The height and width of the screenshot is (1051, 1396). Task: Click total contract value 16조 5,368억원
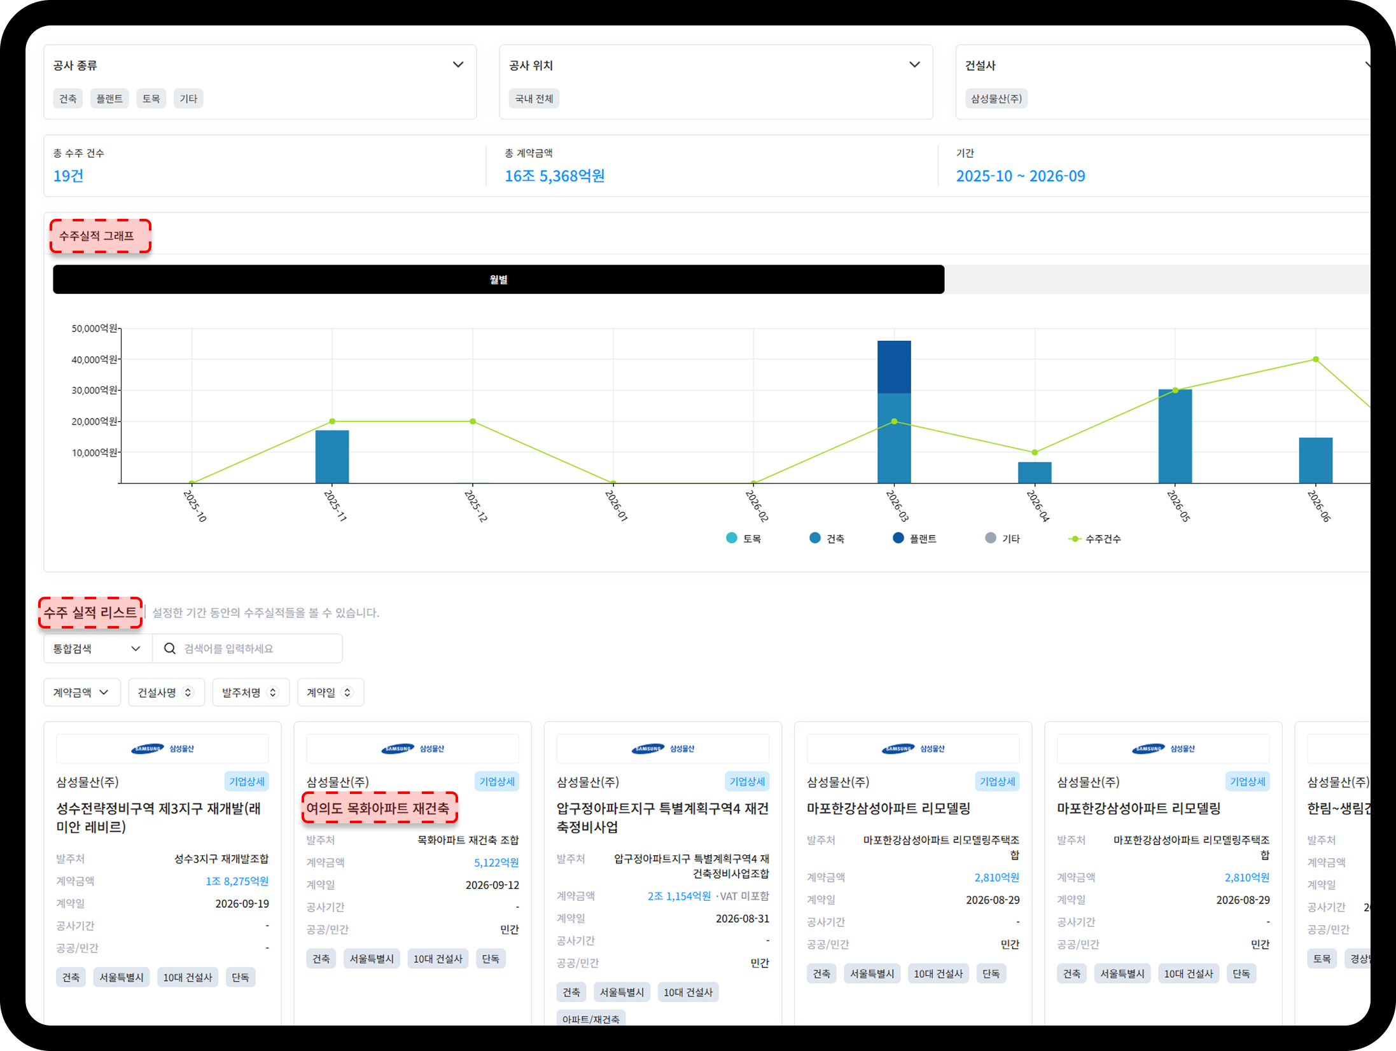tap(555, 176)
